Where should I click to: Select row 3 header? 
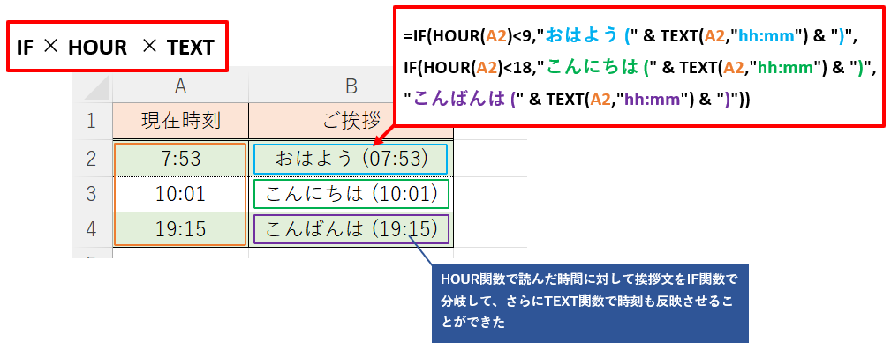click(x=93, y=194)
